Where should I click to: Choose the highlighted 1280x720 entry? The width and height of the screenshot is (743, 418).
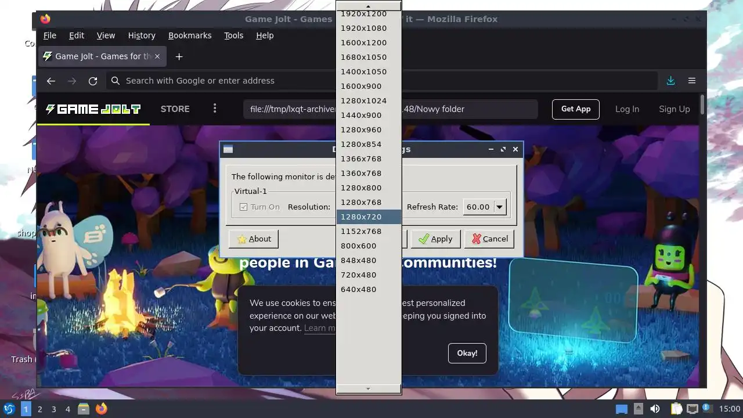[x=369, y=217]
